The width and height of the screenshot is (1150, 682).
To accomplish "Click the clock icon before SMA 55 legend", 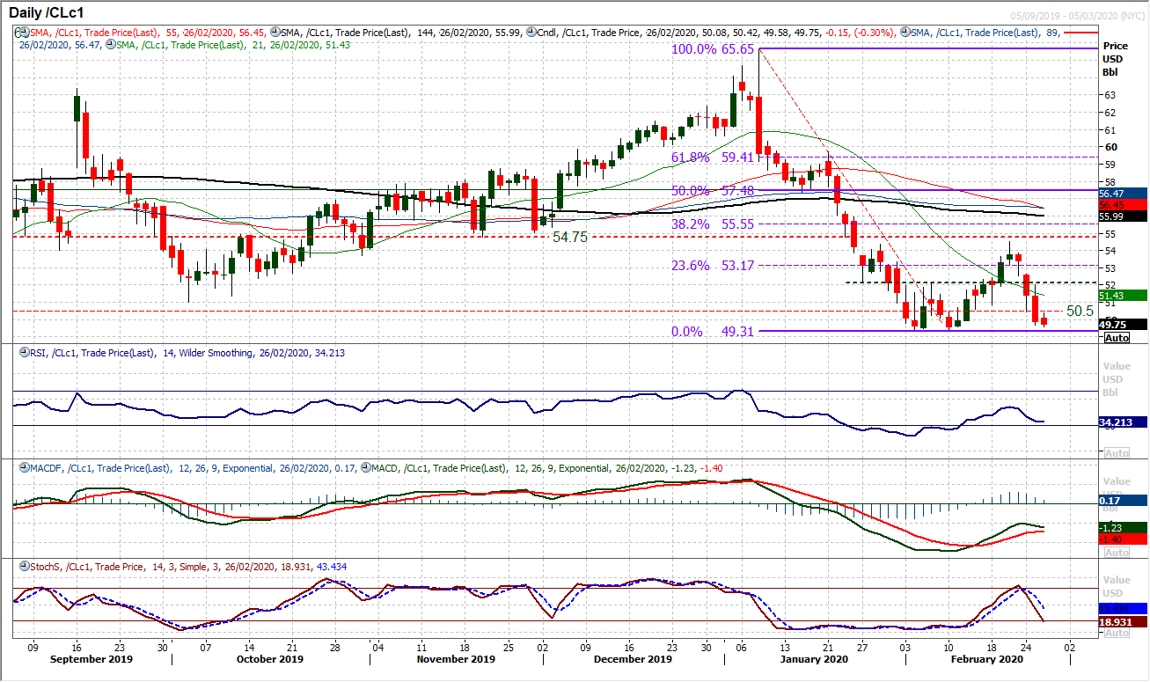I will point(26,31).
